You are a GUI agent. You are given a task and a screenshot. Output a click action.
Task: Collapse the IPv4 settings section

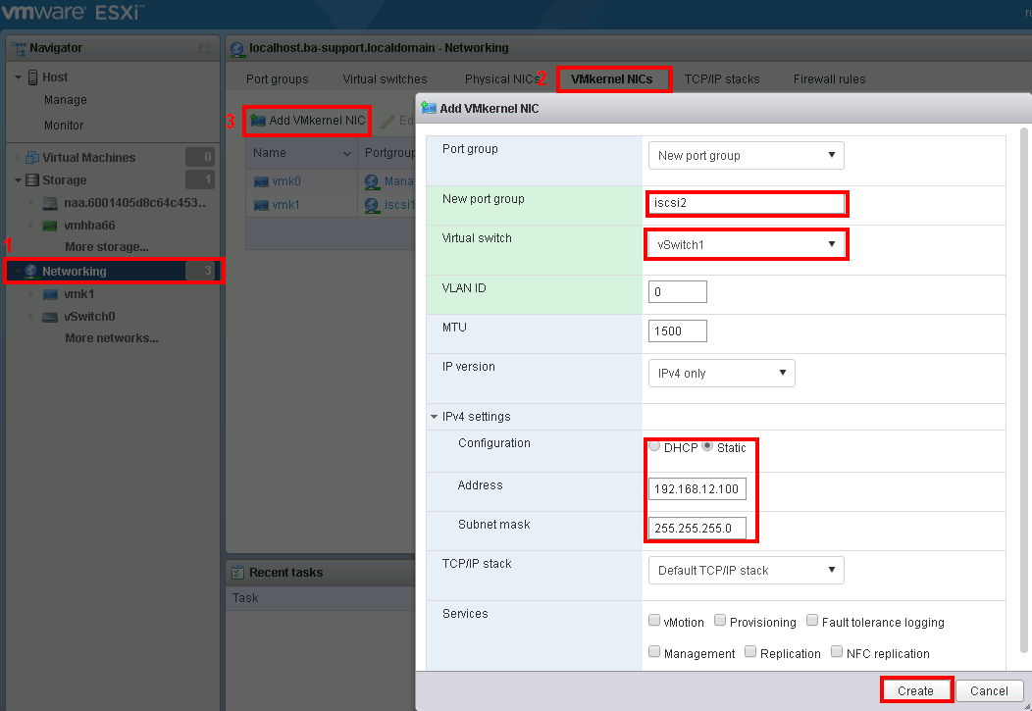435,417
